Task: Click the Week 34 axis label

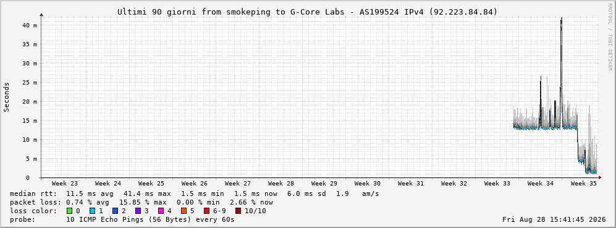Action: pos(540,183)
